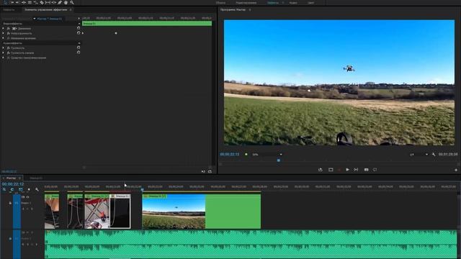The width and height of the screenshot is (461, 259).
Task: Select the red chair clip thumbnail
Action: pyautogui.click(x=97, y=211)
